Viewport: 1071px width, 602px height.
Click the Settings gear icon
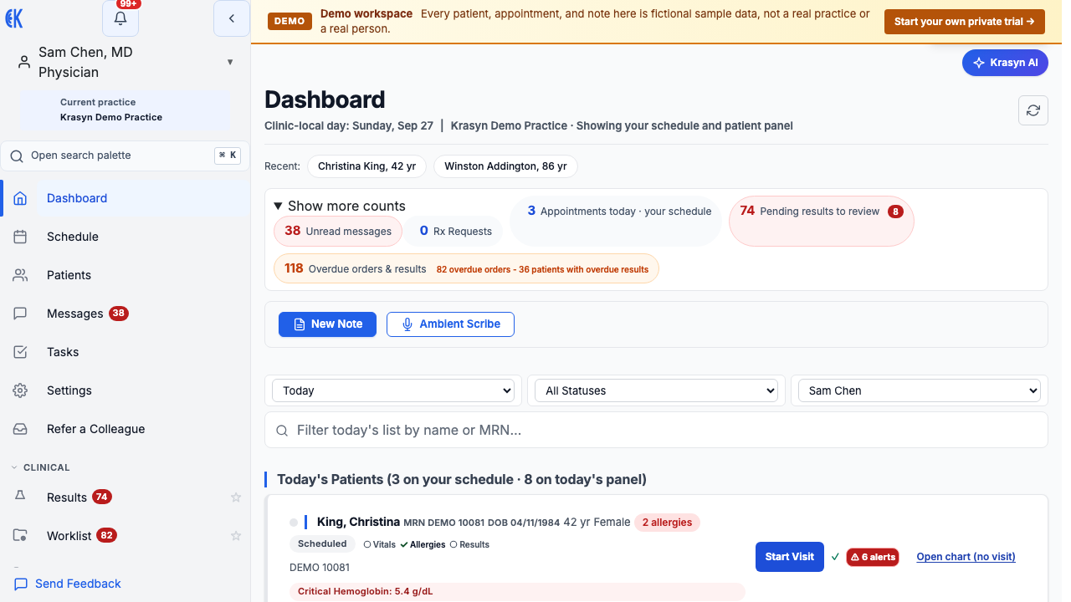tap(21, 390)
